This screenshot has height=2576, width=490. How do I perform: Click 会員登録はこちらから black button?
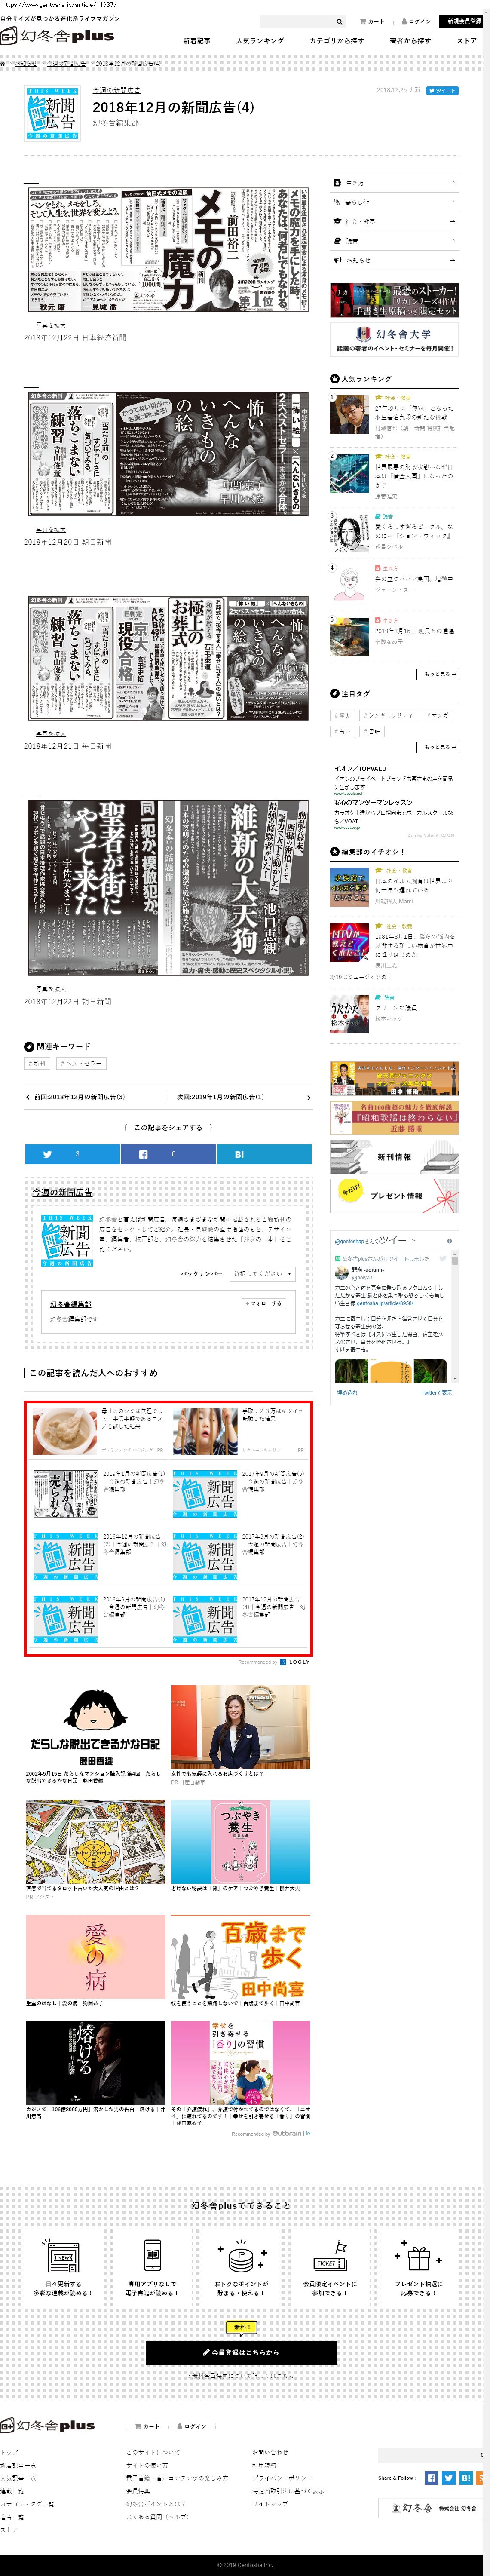(x=241, y=2352)
